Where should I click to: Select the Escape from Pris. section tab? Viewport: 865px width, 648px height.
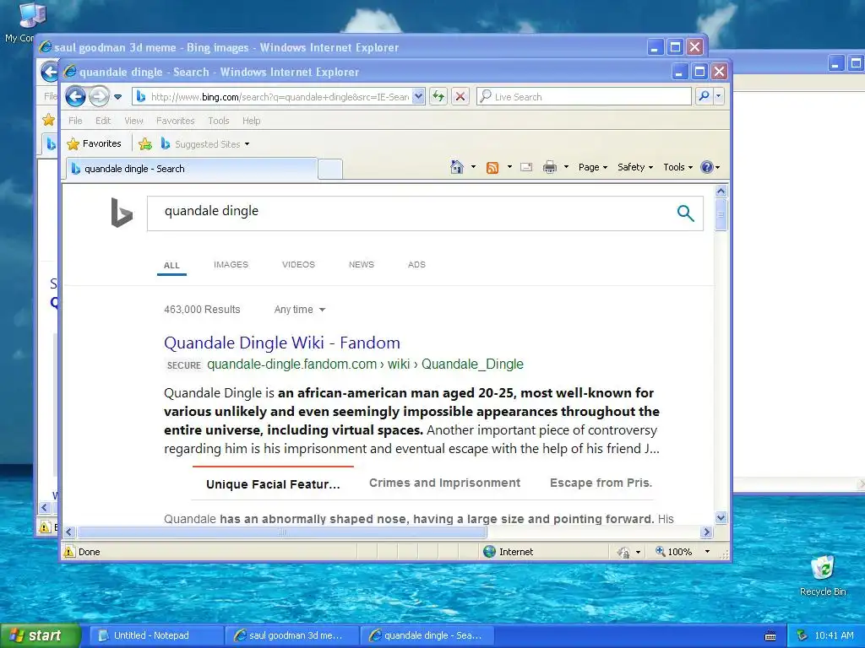tap(601, 483)
